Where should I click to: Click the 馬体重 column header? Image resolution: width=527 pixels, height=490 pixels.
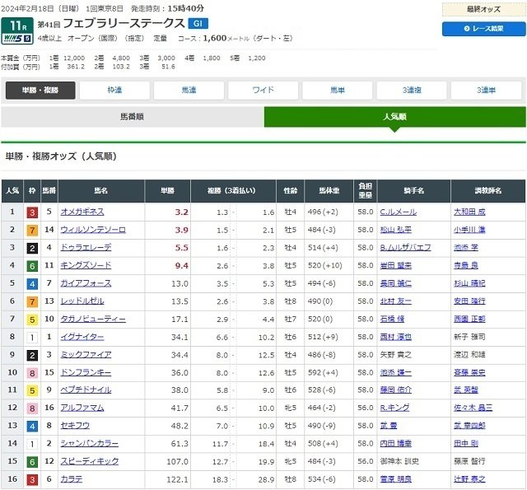[x=329, y=191]
